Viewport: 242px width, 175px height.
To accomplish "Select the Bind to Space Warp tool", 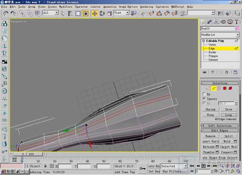I will click(x=37, y=13).
